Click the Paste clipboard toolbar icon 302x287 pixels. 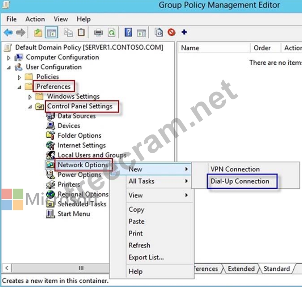[81, 32]
